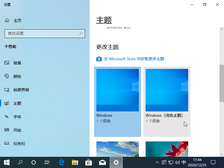Click the volume icon in system tray
The width and height of the screenshot is (224, 168).
(x=177, y=162)
